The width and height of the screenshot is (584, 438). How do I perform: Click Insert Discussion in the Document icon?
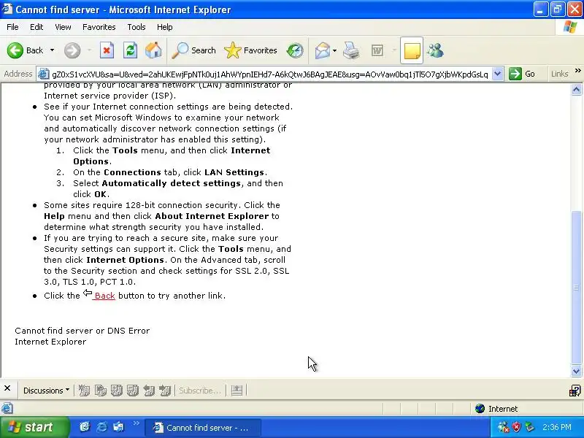(x=84, y=391)
